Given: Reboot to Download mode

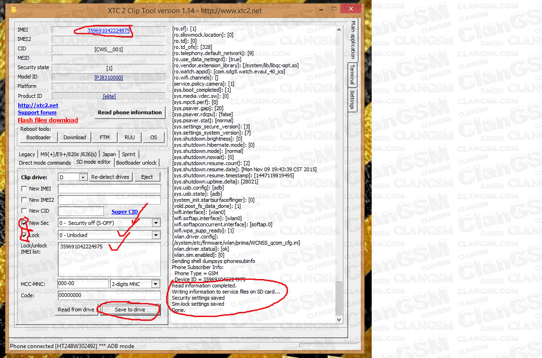Looking at the screenshot, I should click(75, 137).
